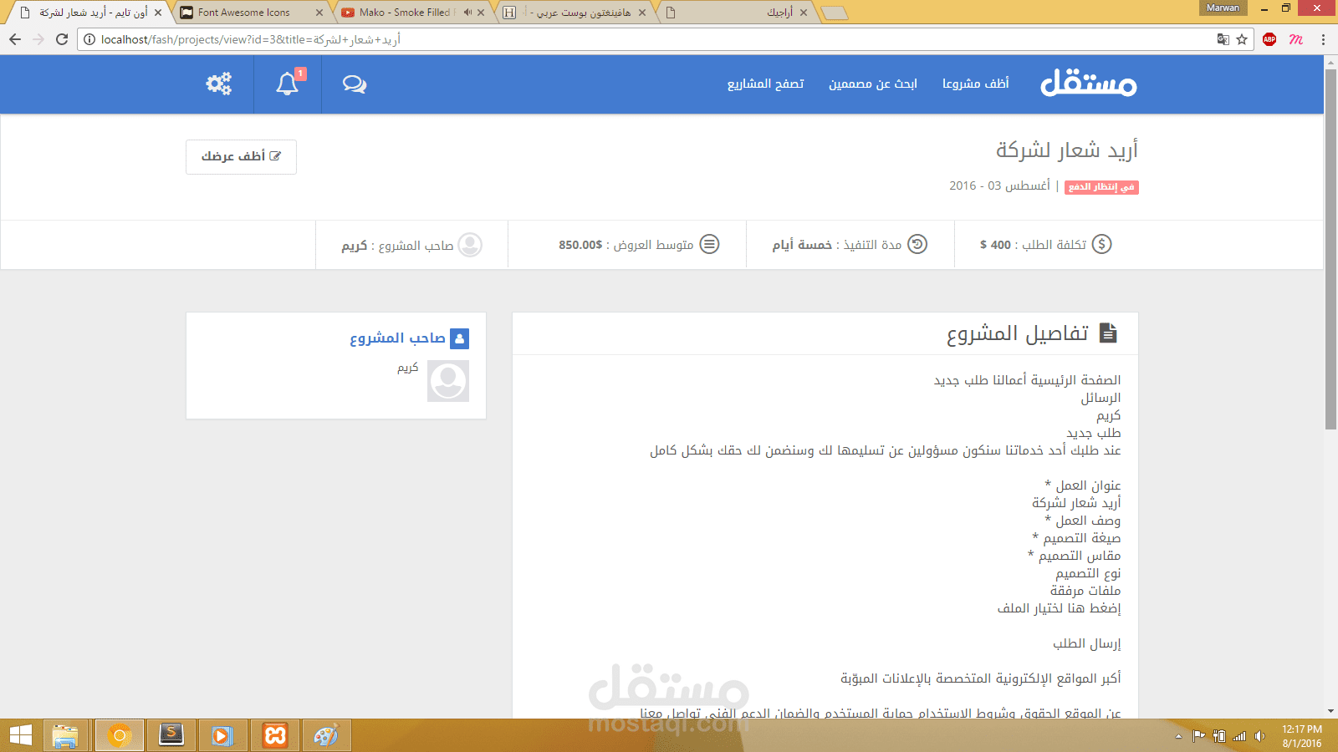This screenshot has height=752, width=1338.
Task: Click the text إضغط هنا لختيار الملف
Action: click(x=1059, y=607)
